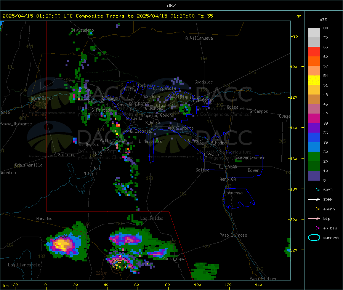Image resolution: width=343 pixels, height=290 pixels.
Task: Select the CompantEscard label
Action: point(250,157)
